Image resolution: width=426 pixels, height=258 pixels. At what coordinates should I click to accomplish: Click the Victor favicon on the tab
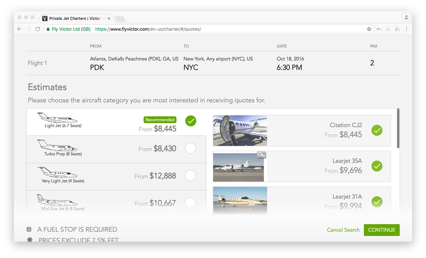point(45,19)
